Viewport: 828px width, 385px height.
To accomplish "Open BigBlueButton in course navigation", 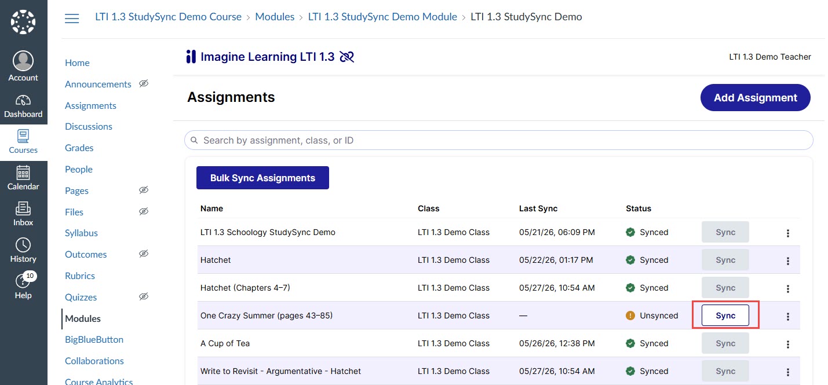I will click(94, 339).
